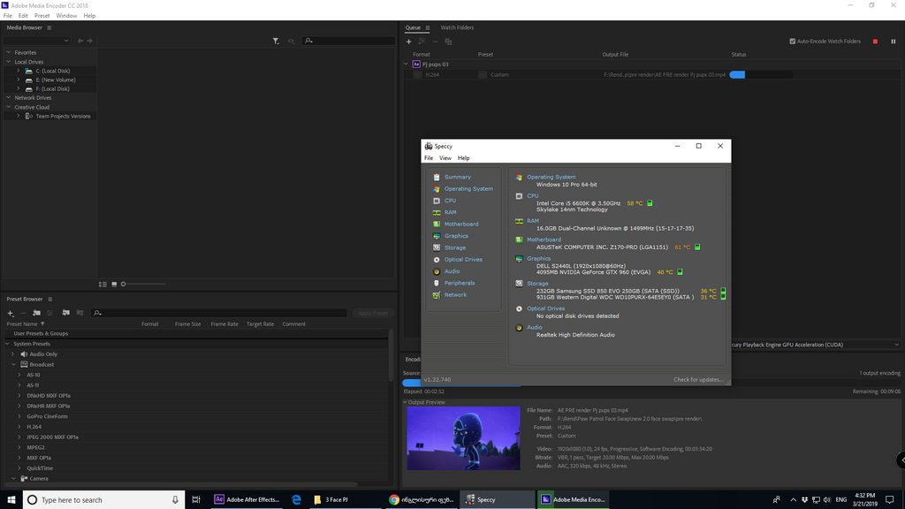Stop the queue with the red button
Screen dimensions: 905x509
[875, 42]
